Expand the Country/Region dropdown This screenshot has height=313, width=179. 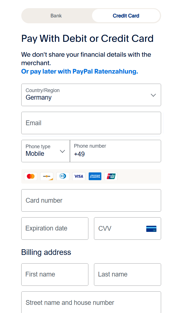[91, 95]
